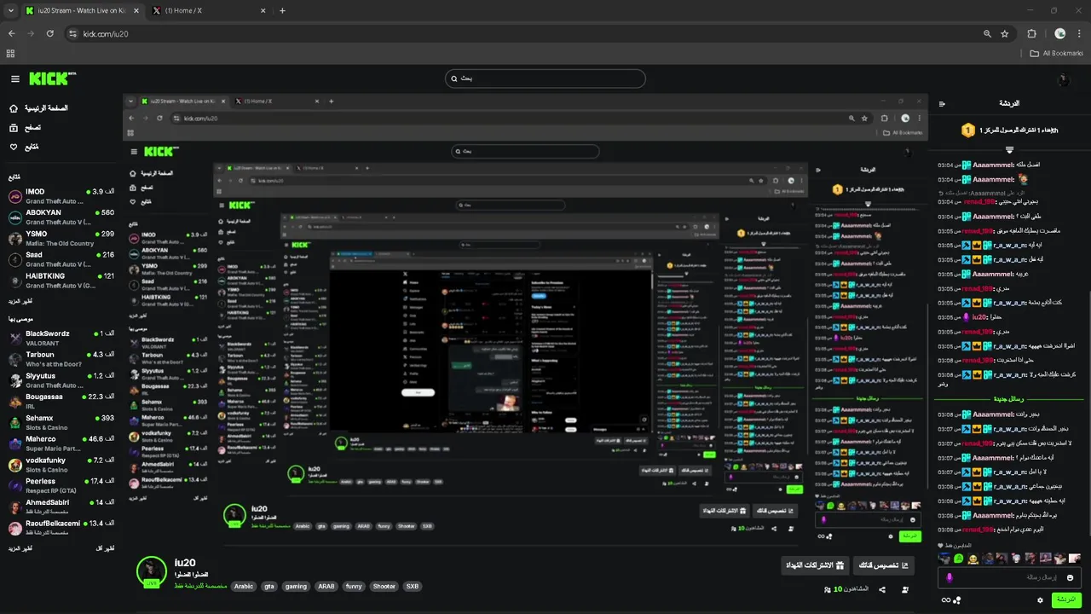
Task: Click the iu20 streamer avatar with LIVE badge
Action: point(152,571)
